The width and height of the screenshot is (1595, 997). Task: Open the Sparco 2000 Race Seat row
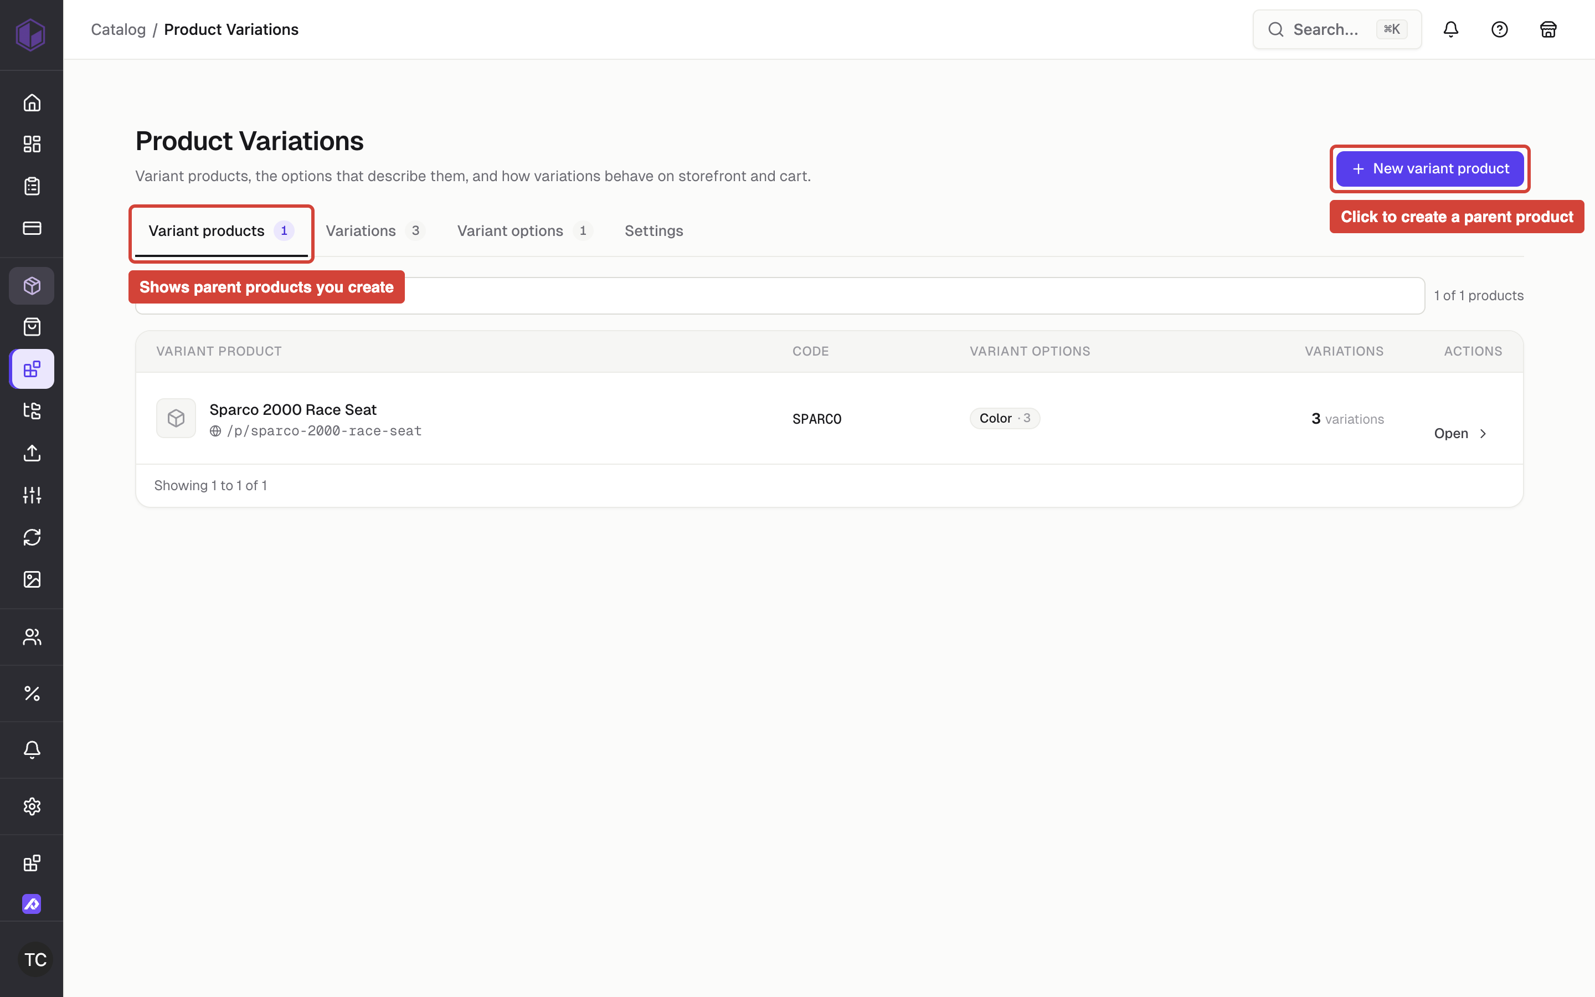point(829,418)
